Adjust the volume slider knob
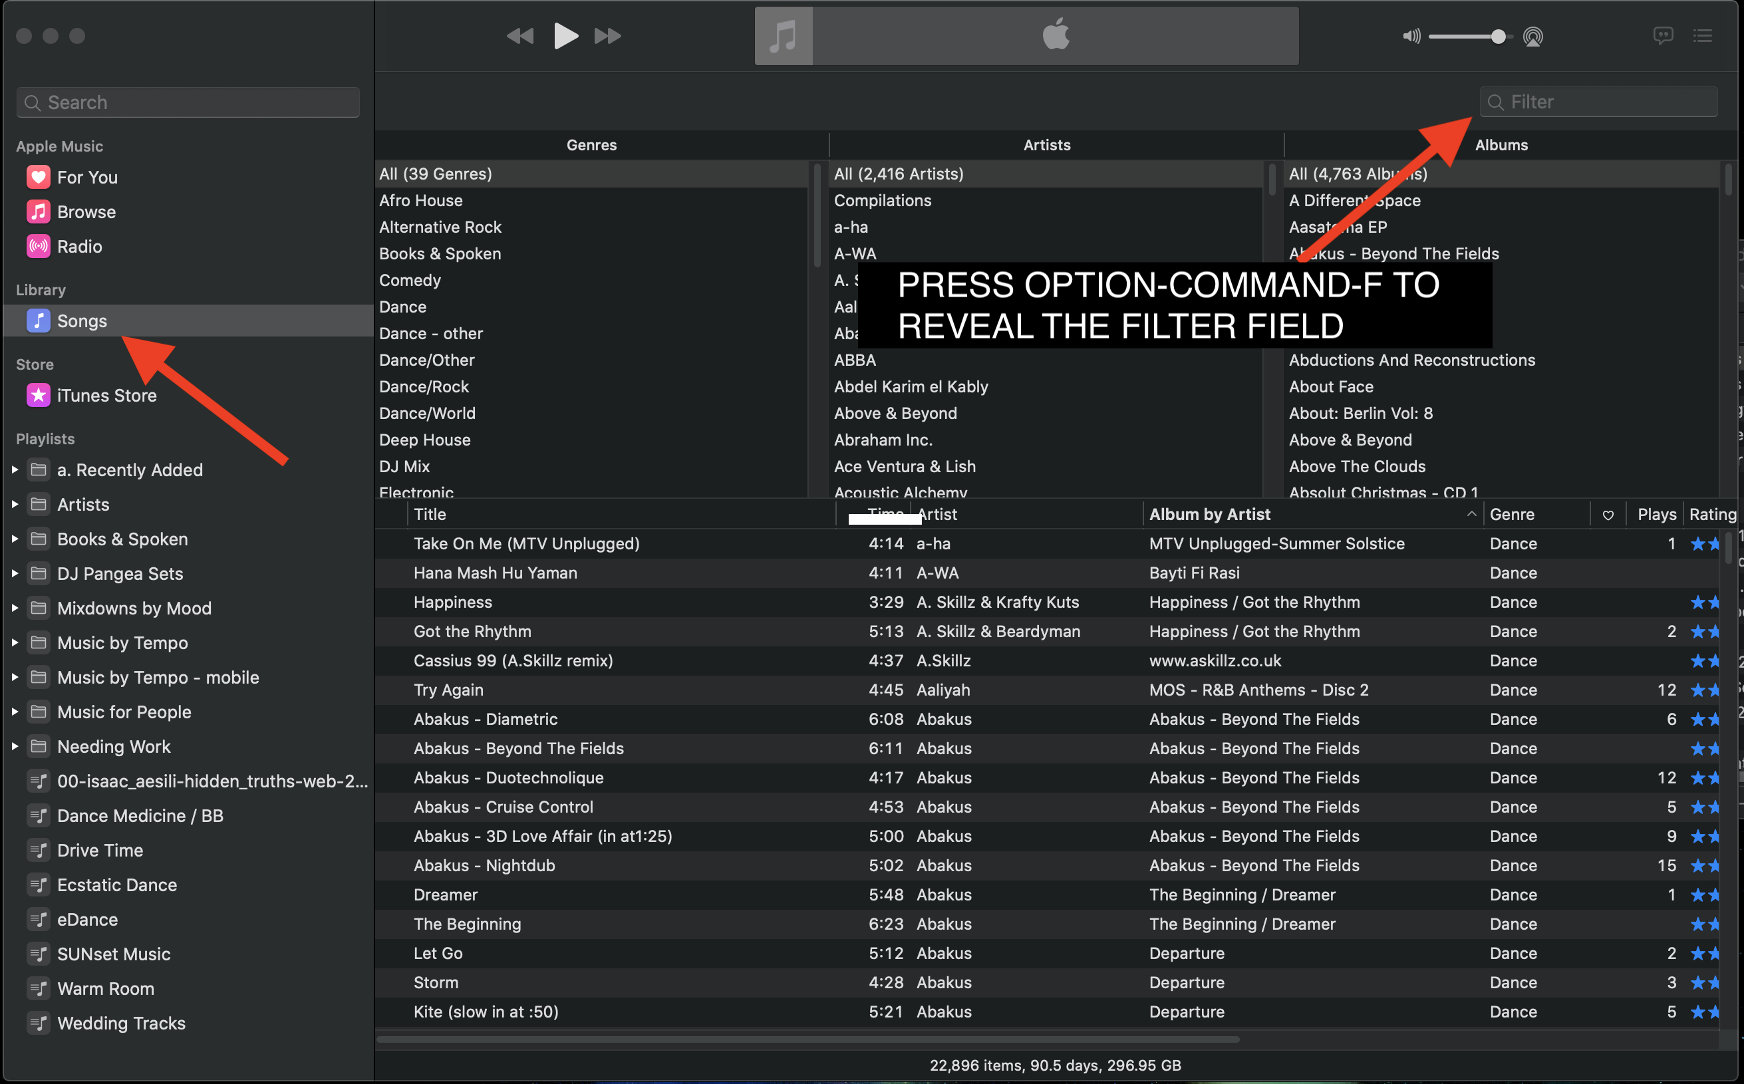The height and width of the screenshot is (1084, 1744). tap(1498, 37)
